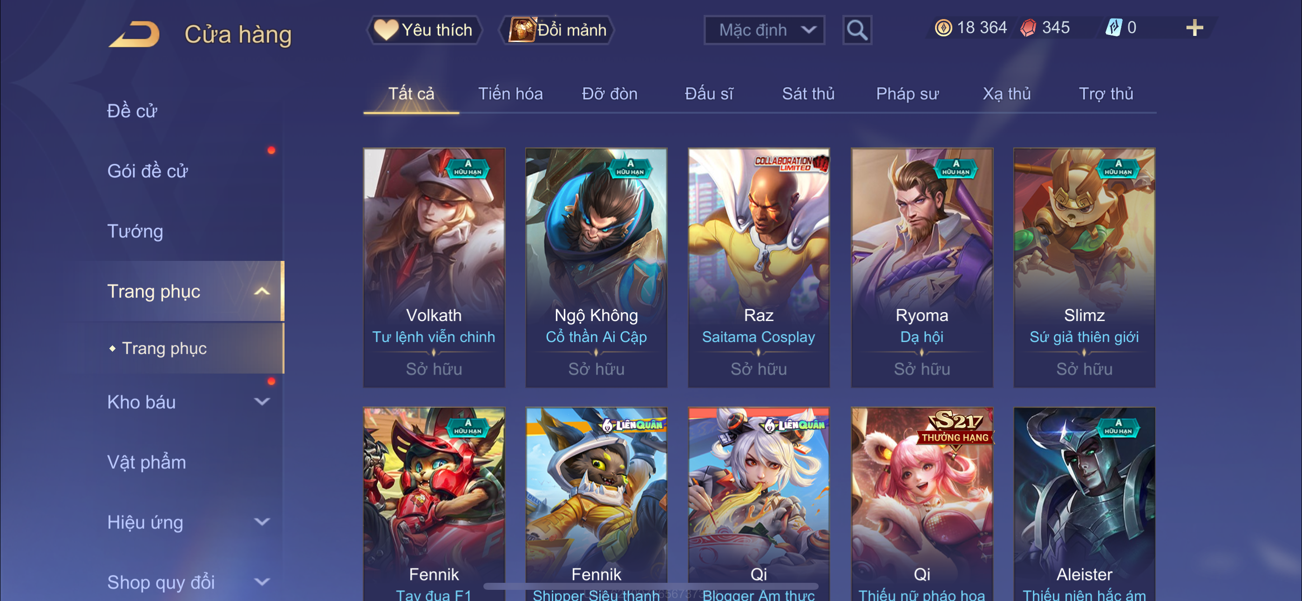Open the Mặc định sort dropdown
This screenshot has width=1302, height=601.
tap(765, 30)
